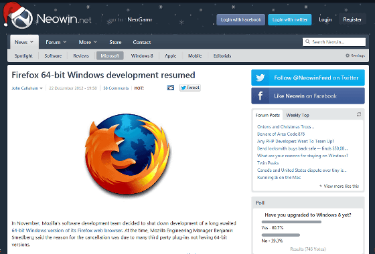Click Follow @NeowinFeed on Twitter banner
Image resolution: width=375 pixels, height=254 pixels.
point(308,78)
